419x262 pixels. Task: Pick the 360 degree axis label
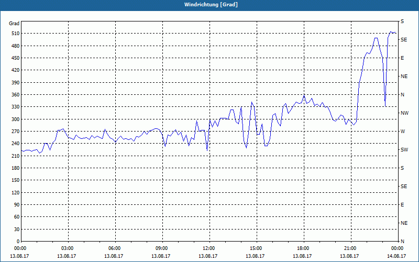click(x=15, y=95)
